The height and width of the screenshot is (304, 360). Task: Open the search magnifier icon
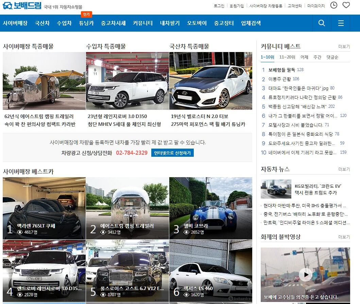click(322, 23)
